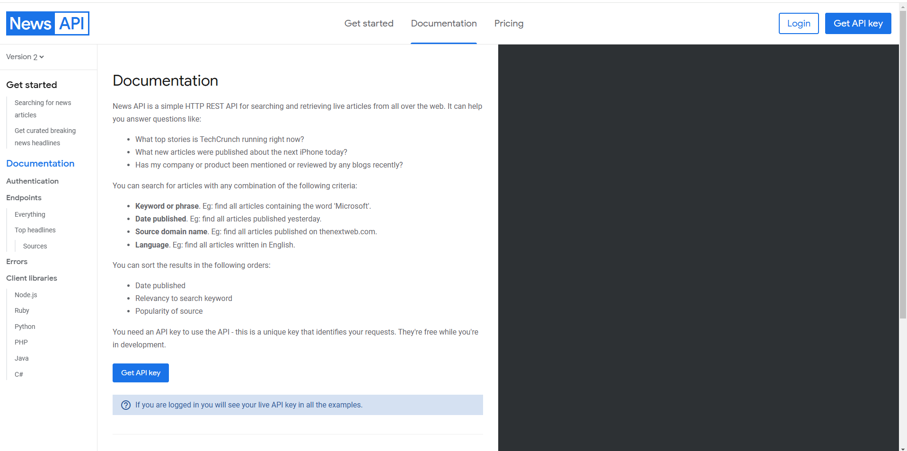Open Client libraries section
Screen dimensions: 907x451
32,278
